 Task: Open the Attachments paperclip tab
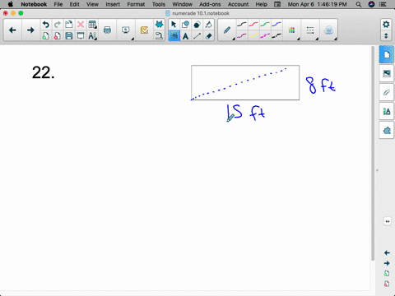click(x=387, y=92)
